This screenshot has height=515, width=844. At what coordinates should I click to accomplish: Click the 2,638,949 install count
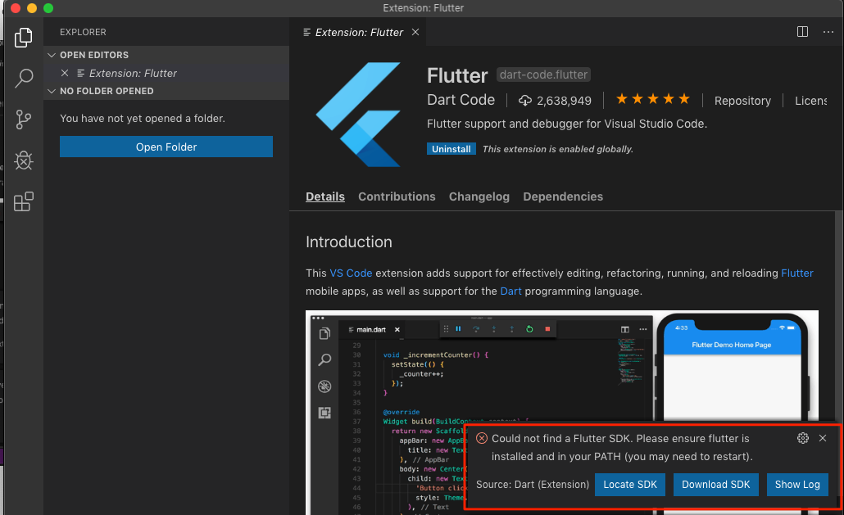(564, 101)
